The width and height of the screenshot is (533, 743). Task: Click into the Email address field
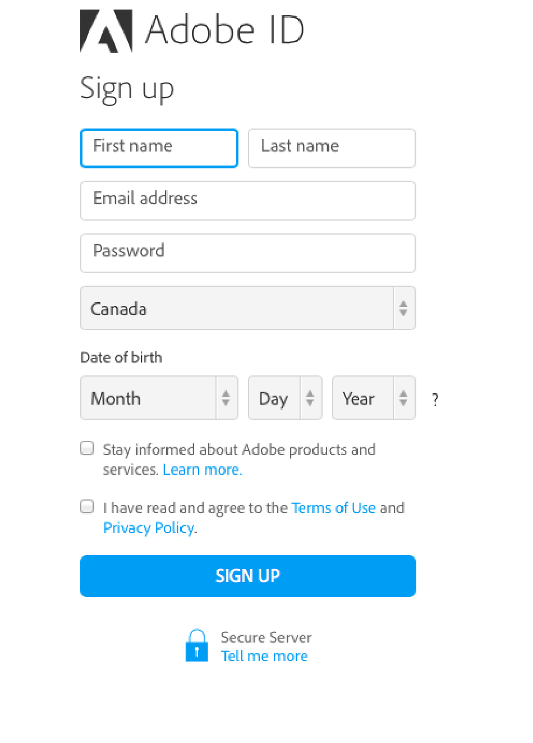click(248, 200)
